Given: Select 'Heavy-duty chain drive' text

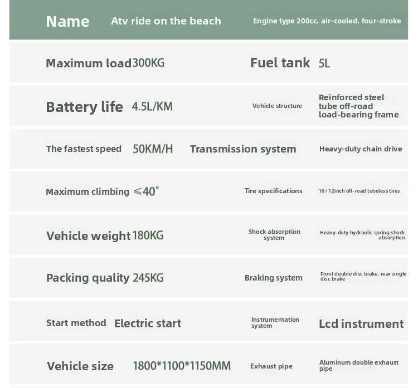Looking at the screenshot, I should (x=361, y=149).
